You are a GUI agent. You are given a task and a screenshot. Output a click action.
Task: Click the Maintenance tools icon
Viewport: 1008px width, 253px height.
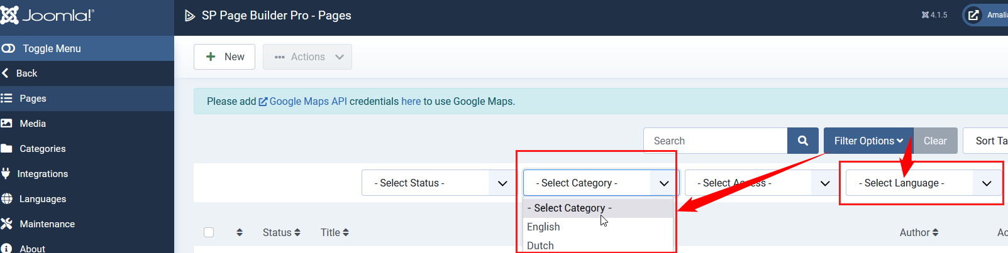(7, 224)
